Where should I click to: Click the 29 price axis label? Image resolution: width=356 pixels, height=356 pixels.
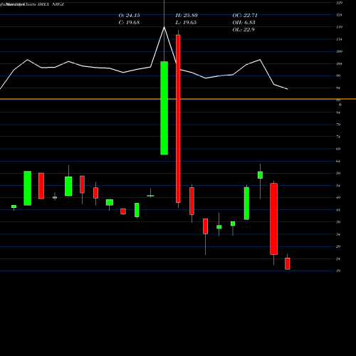coord(338,246)
